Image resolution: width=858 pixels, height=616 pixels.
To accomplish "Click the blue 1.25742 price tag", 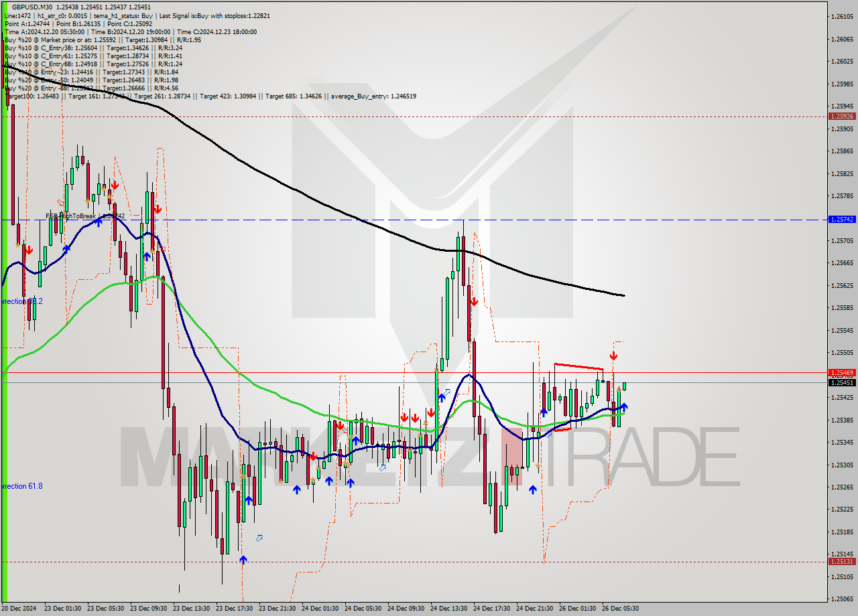I will coord(842,219).
